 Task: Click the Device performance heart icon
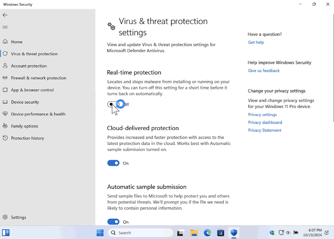pyautogui.click(x=5, y=114)
